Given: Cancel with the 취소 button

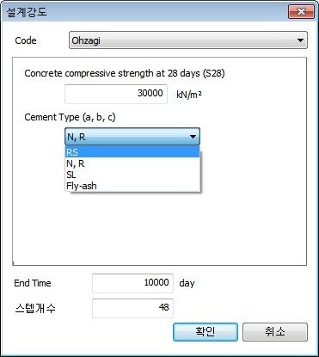Looking at the screenshot, I should click(275, 332).
